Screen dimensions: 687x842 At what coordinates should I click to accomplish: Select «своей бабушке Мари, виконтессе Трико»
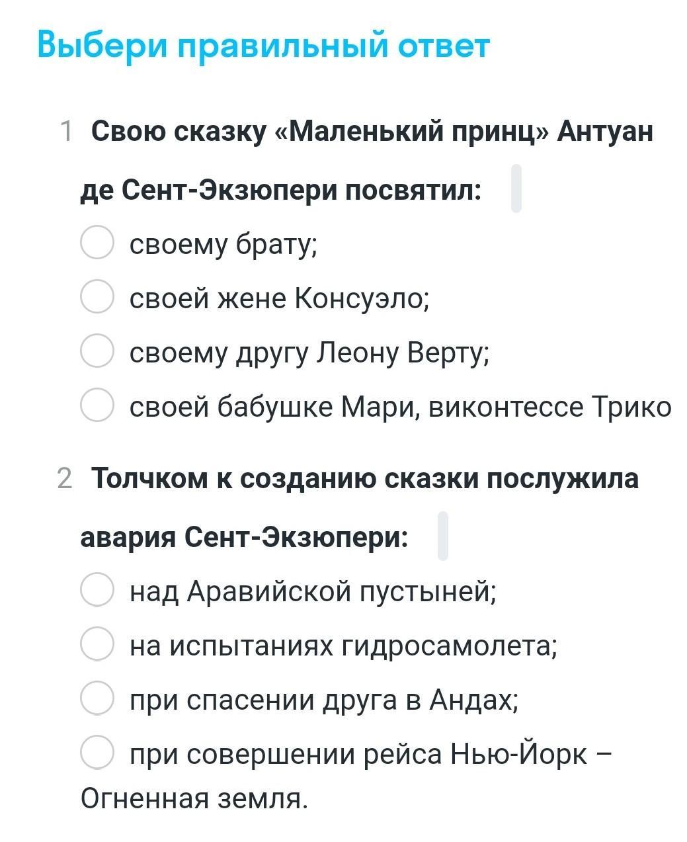point(97,405)
